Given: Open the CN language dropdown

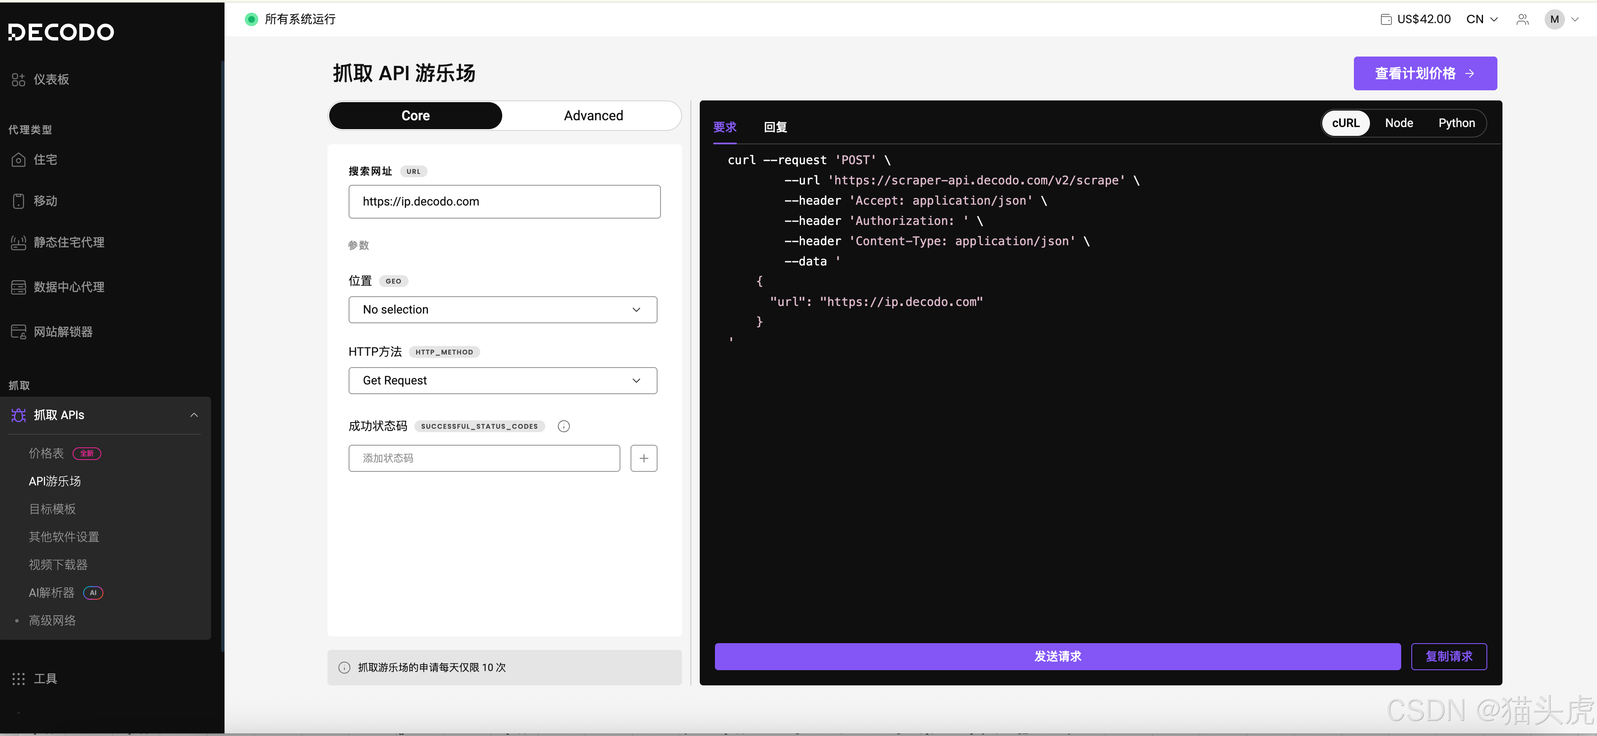Looking at the screenshot, I should click(1482, 19).
